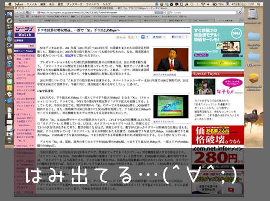Open the 最新ニュース bookmark folder
The height and width of the screenshot is (201, 270).
(x=81, y=17)
